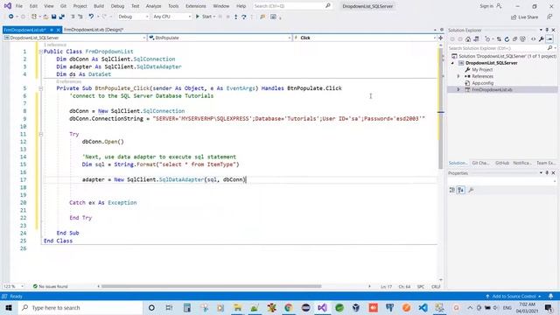Switch to the Git Changes panel tab
560x315 pixels.
click(x=480, y=163)
